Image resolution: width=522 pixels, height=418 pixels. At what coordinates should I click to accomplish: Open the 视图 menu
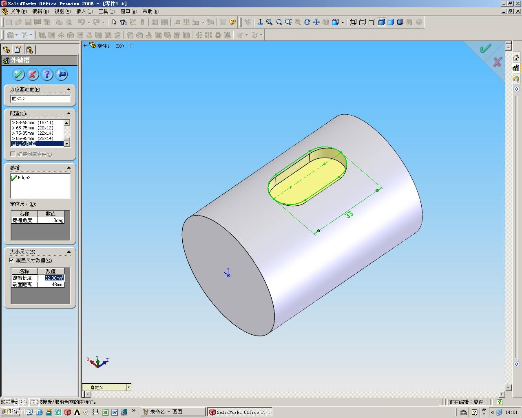pyautogui.click(x=62, y=11)
